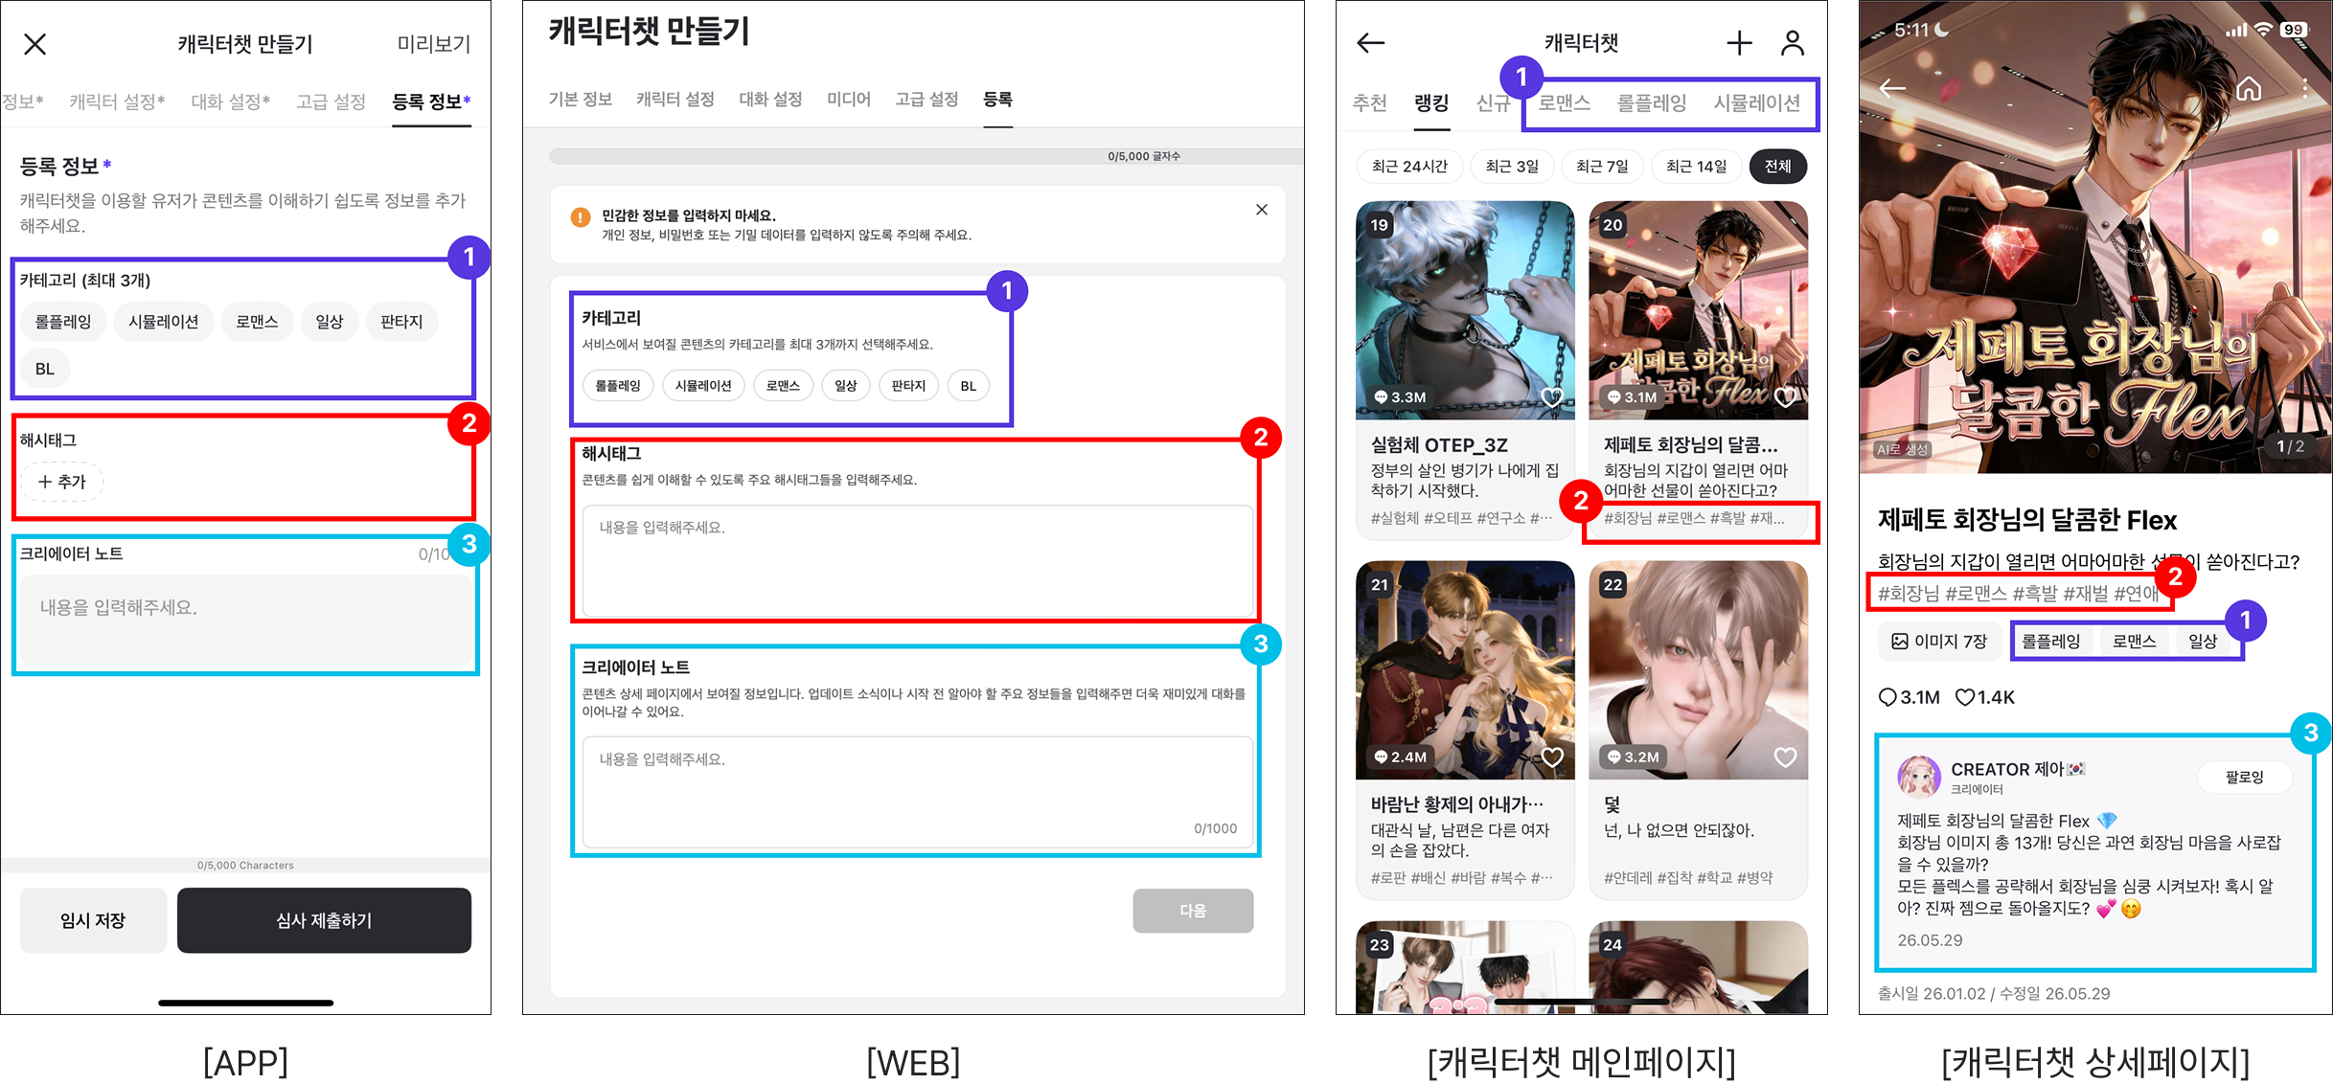Tap the 팔로잉 button for CREATOR 제아
The image size is (2333, 1084).
click(x=2244, y=777)
